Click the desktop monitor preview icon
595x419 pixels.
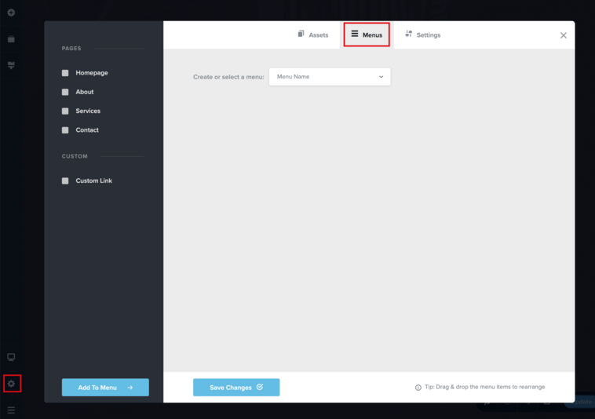11,357
